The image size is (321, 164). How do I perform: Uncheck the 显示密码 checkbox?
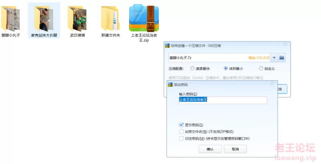pyautogui.click(x=181, y=125)
